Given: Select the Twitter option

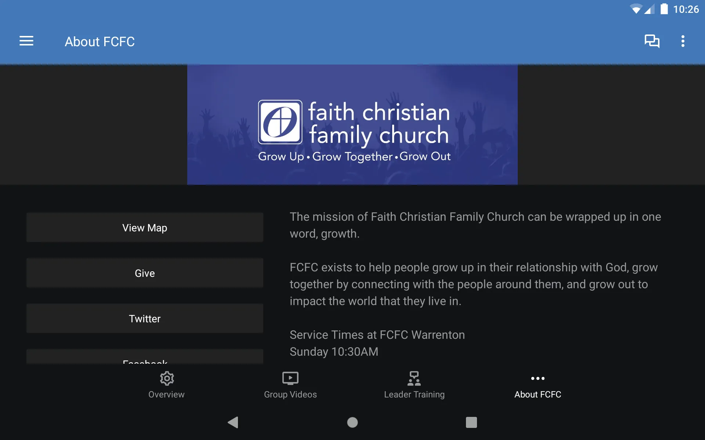Looking at the screenshot, I should (145, 318).
